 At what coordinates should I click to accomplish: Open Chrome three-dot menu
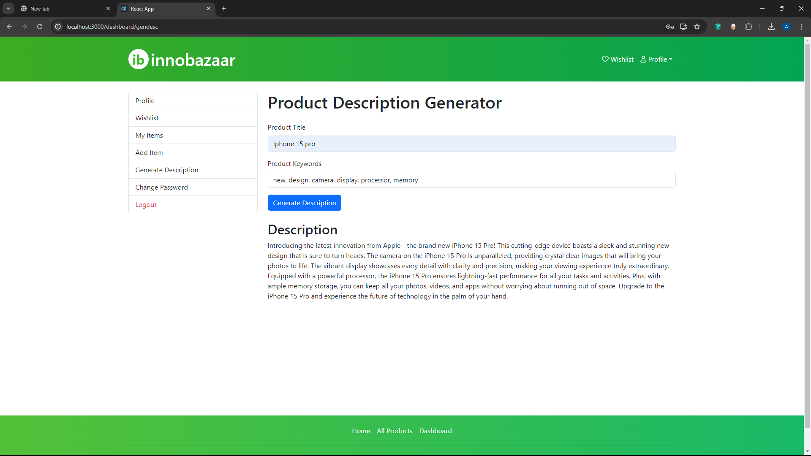coord(802,27)
